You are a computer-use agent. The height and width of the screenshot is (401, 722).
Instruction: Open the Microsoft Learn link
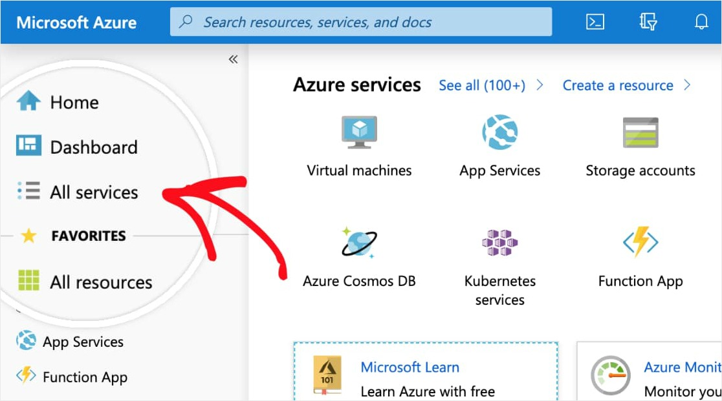410,367
